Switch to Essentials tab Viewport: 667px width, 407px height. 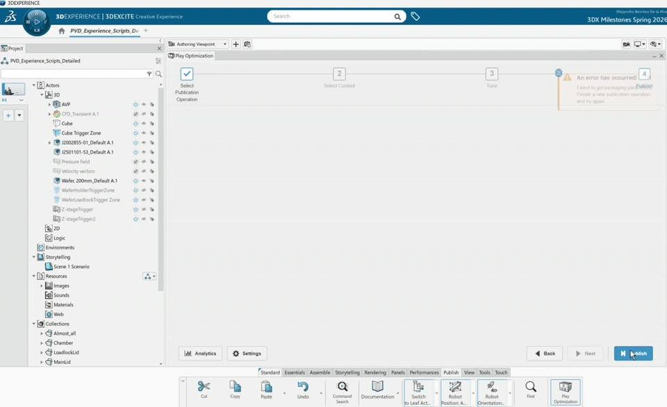(x=295, y=372)
